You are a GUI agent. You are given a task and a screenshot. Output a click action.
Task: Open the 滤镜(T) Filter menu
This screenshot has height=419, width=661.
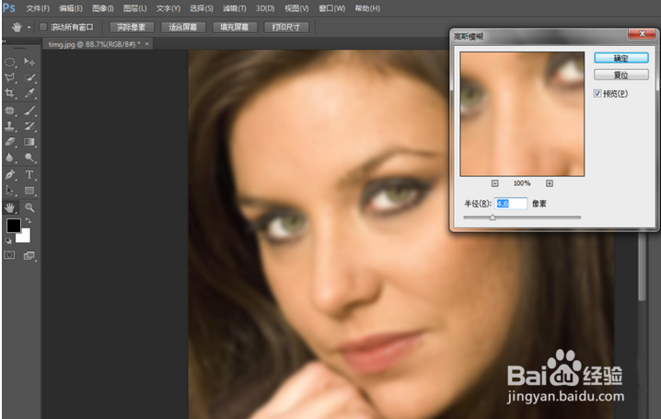coord(235,8)
